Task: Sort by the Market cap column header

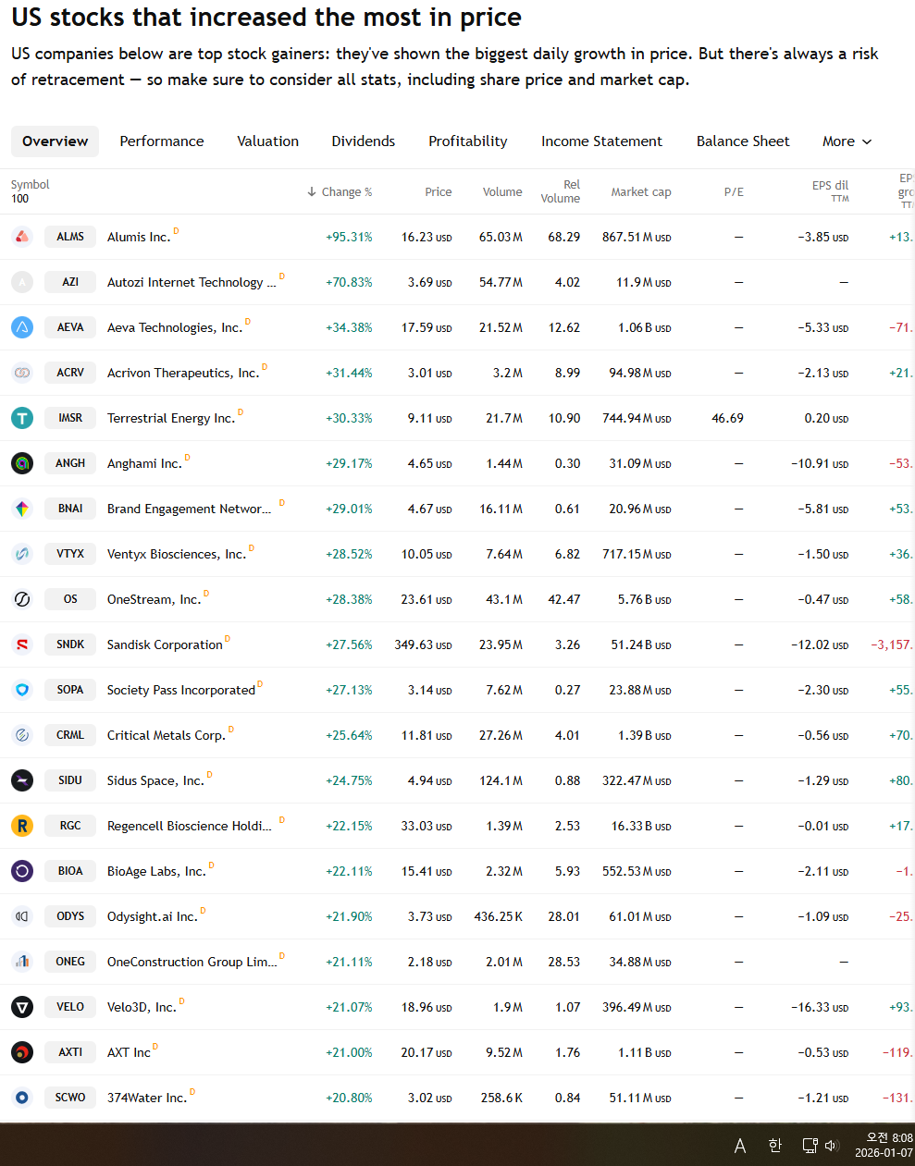Action: pos(641,192)
